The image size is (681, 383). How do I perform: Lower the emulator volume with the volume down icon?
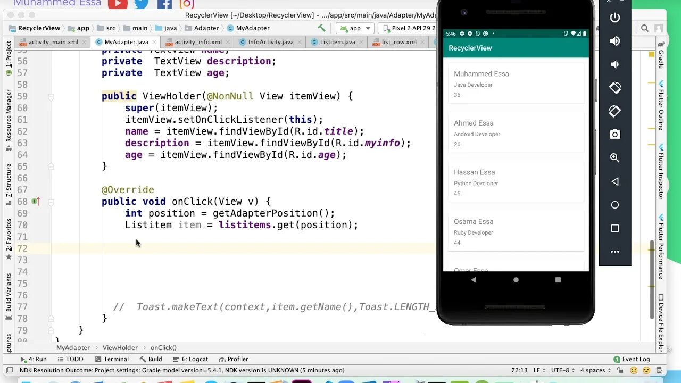tap(615, 64)
